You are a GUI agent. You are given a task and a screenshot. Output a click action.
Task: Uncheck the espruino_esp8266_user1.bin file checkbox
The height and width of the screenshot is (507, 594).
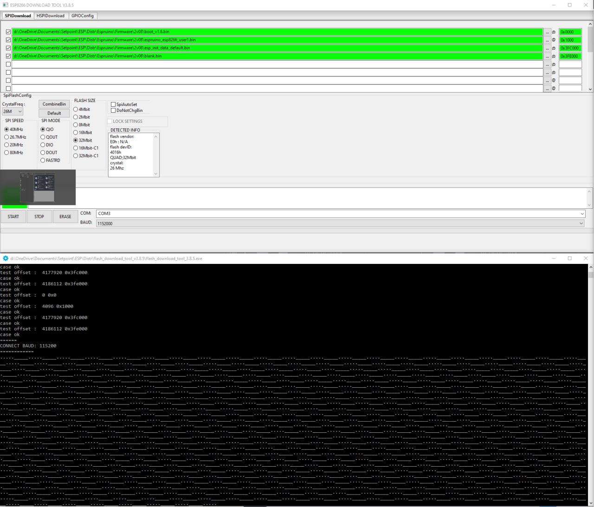click(8, 40)
